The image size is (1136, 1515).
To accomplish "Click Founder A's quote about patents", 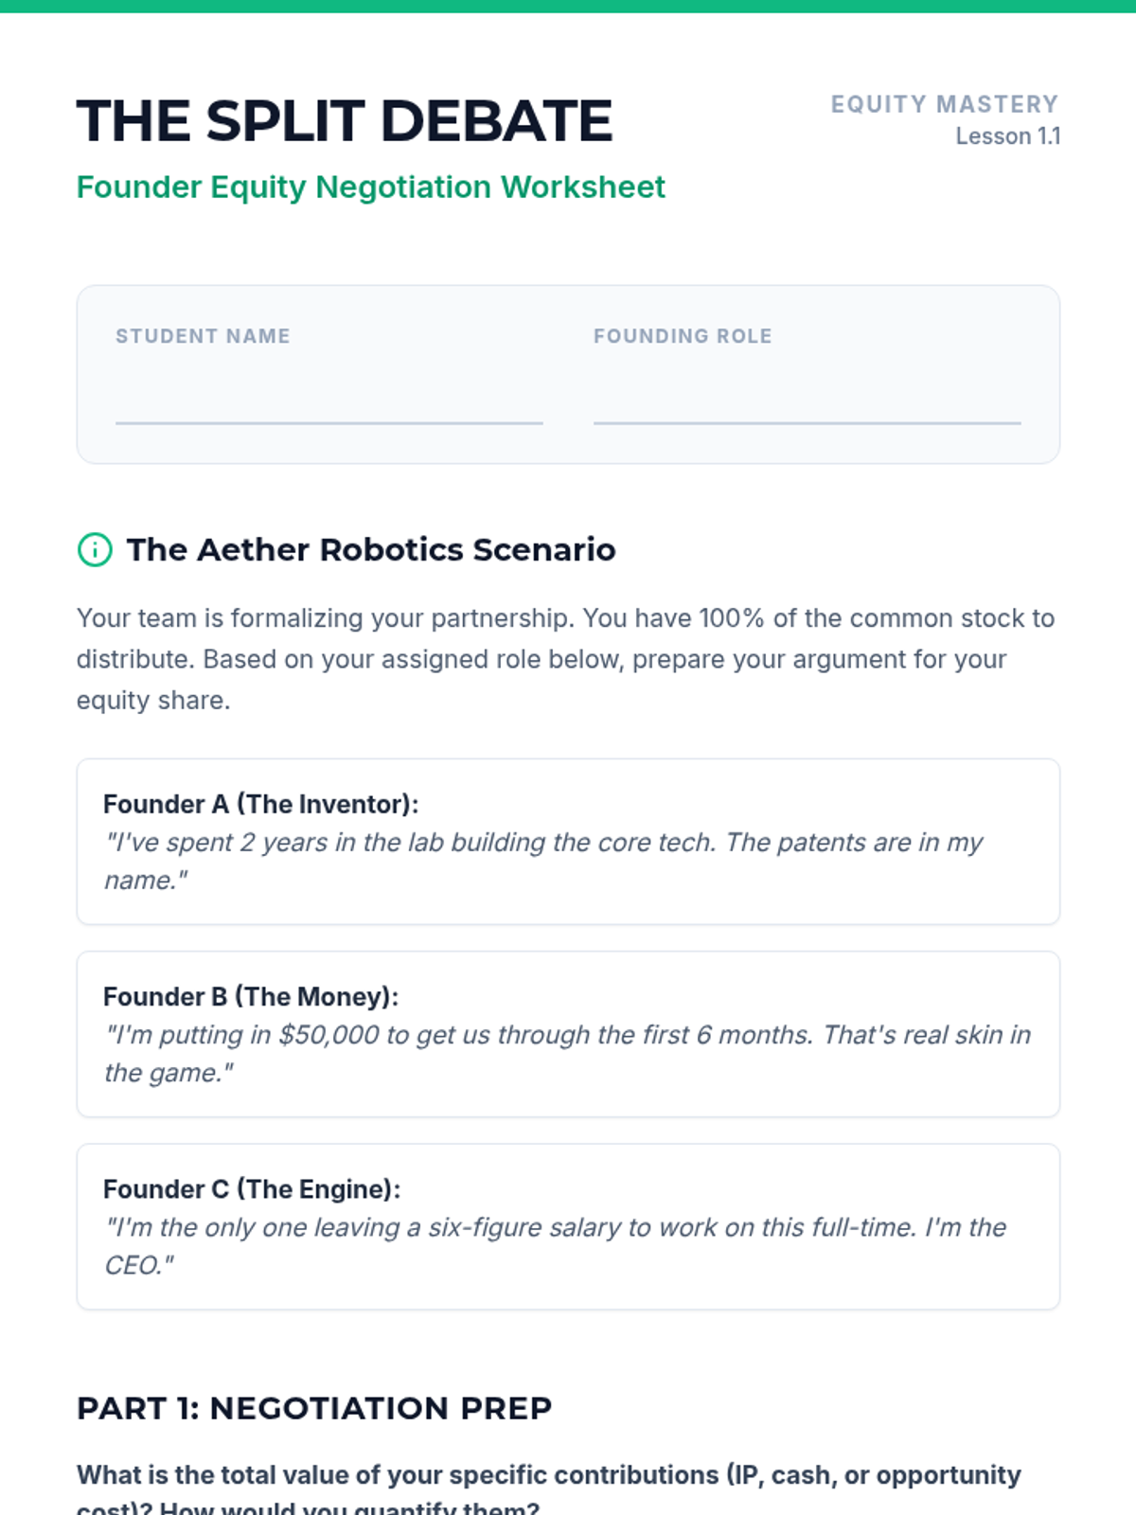I will (543, 861).
